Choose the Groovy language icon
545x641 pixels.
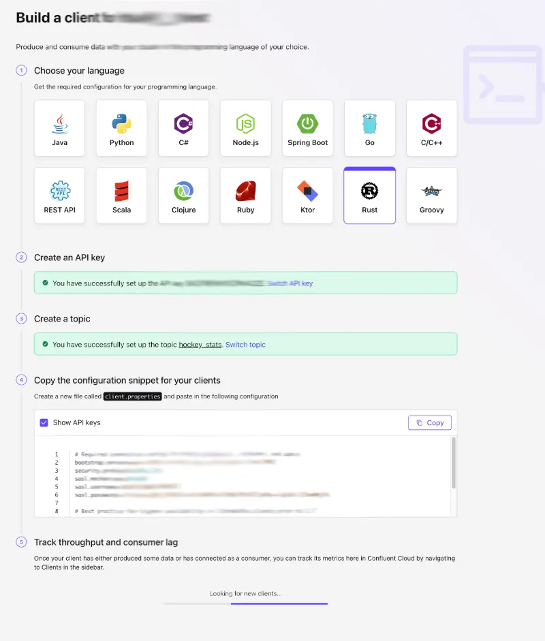432,191
